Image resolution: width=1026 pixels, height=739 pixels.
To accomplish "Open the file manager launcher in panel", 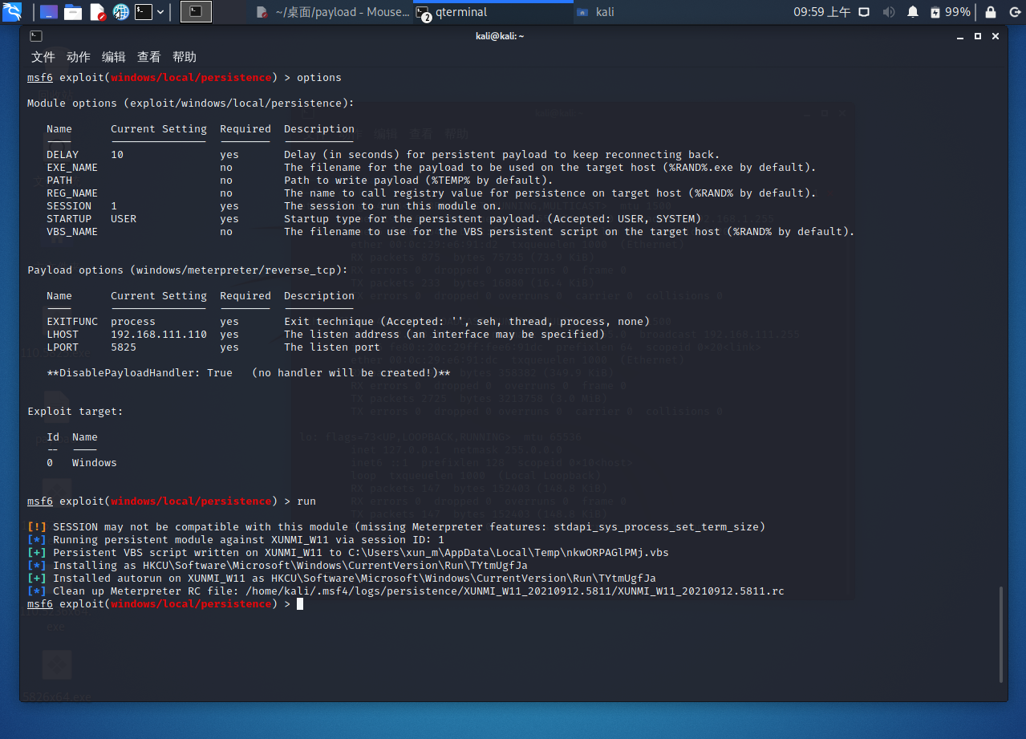I will [73, 12].
